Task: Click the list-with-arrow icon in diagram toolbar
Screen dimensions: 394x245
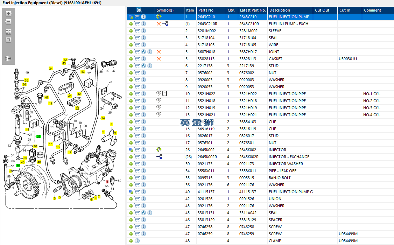Action: pyautogui.click(x=9, y=58)
